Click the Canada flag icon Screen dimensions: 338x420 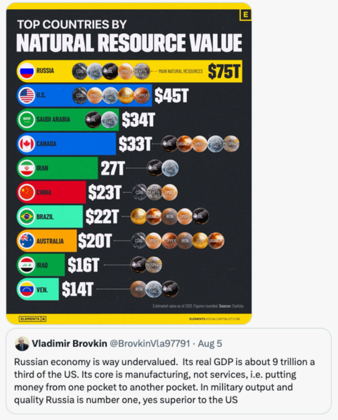click(x=27, y=144)
